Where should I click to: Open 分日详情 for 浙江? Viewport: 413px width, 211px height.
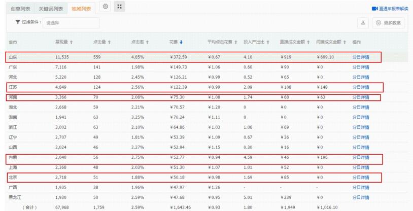(361, 127)
